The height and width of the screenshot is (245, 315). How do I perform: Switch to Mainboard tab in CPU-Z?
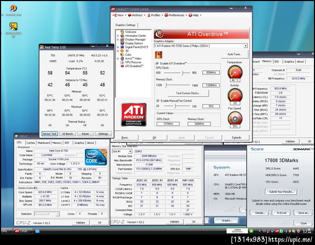(x=44, y=143)
